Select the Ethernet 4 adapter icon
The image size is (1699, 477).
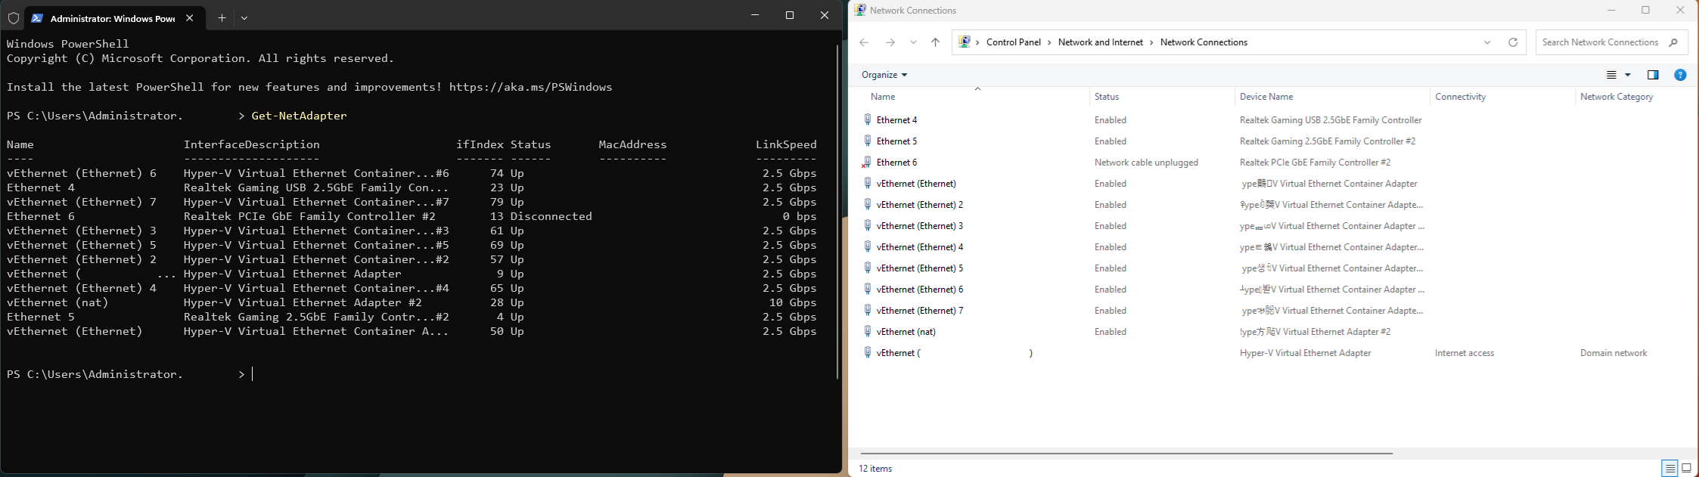[x=868, y=120]
